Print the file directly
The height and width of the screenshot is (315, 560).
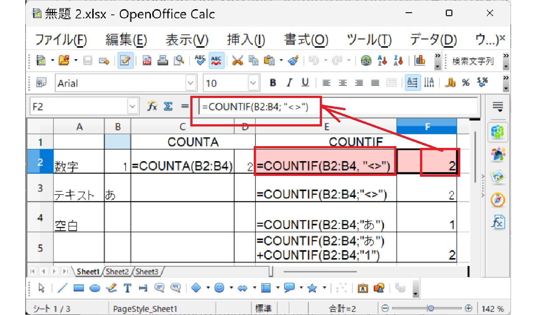(x=163, y=60)
